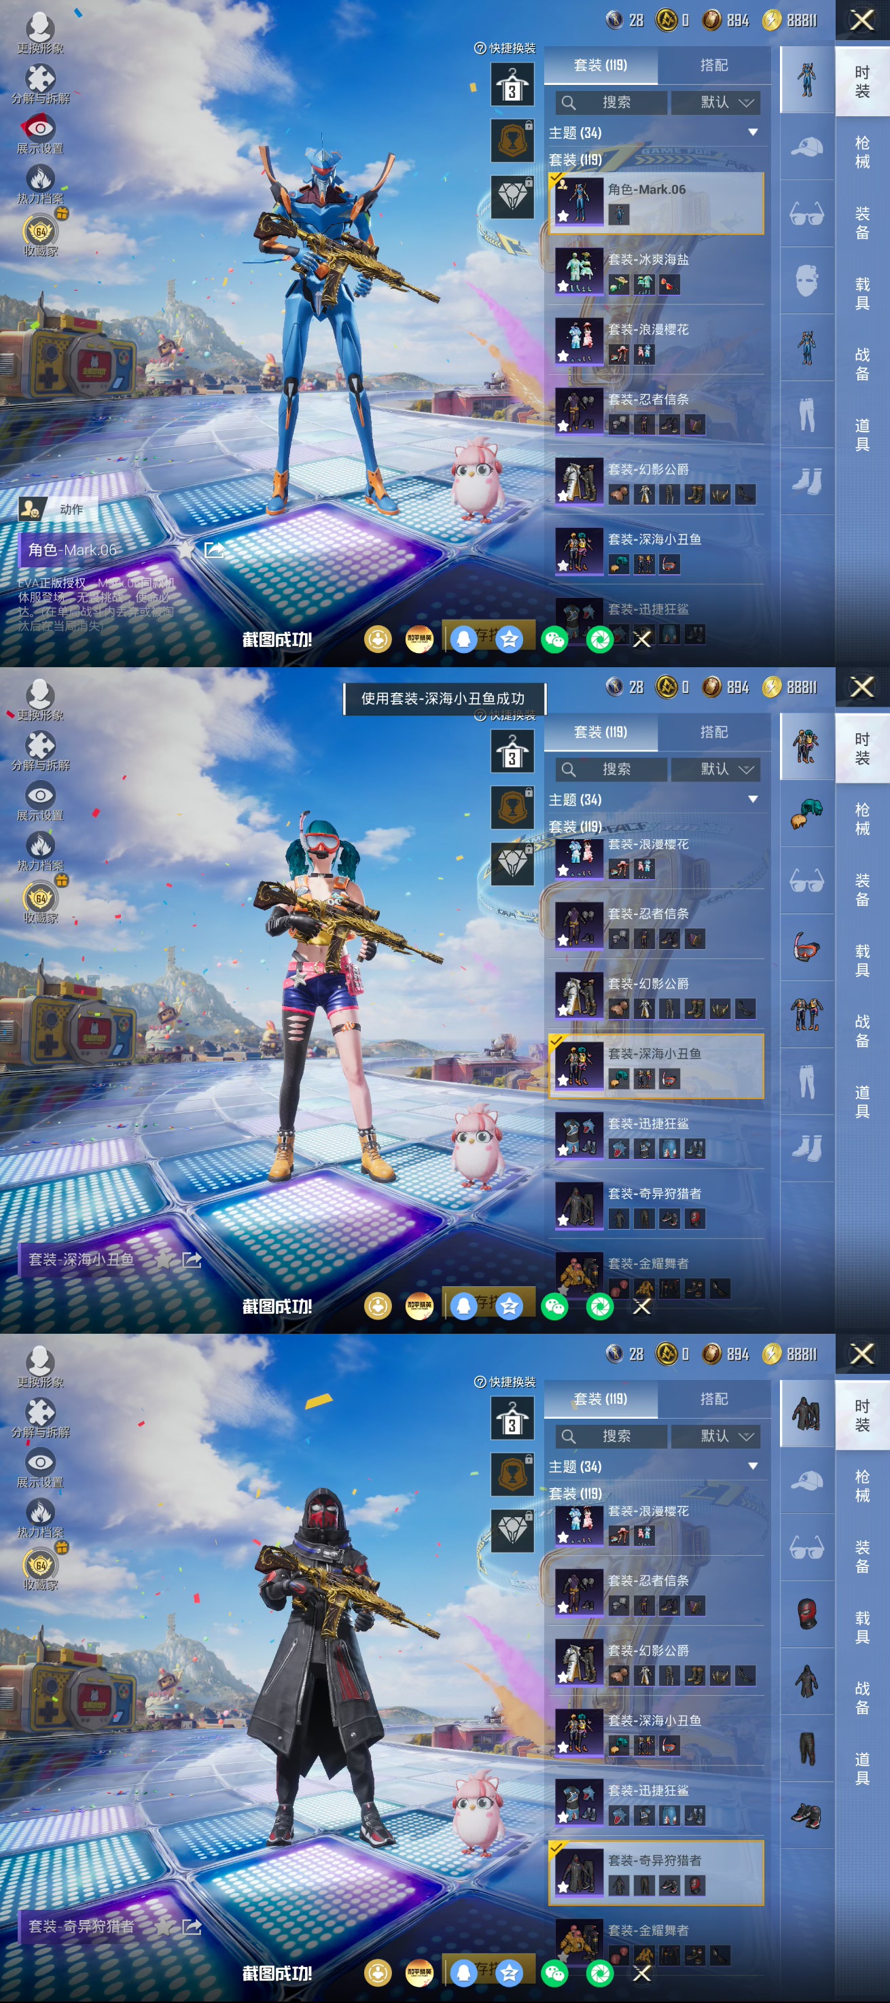Toggle the red 展示设置 eye icon
Image resolution: width=890 pixels, height=2003 pixels.
tap(40, 128)
